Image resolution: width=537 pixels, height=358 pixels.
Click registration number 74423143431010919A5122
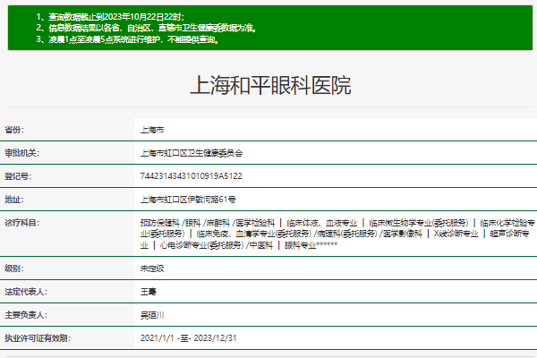coord(192,176)
